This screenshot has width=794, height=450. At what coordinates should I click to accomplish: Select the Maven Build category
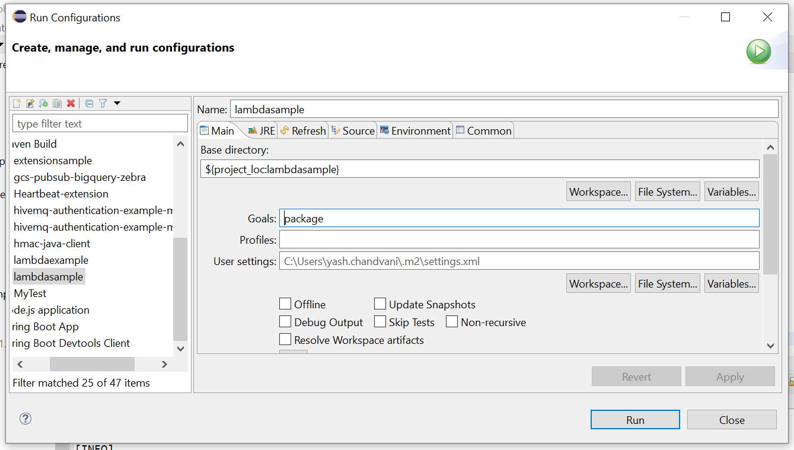point(35,144)
